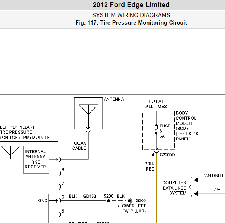Click pin number 4 at C2280D
Viewport: 225px width, 223px height.
point(153,155)
